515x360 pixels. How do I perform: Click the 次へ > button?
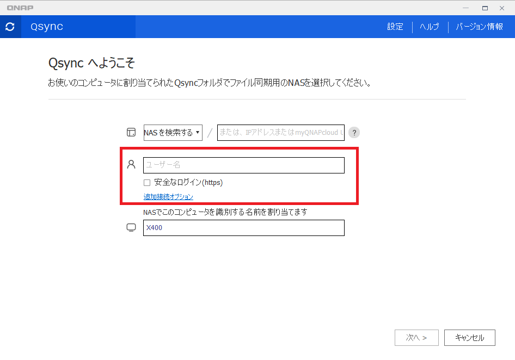click(x=416, y=338)
